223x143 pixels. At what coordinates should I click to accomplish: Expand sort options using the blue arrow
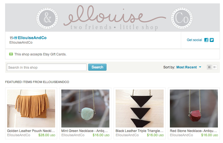tap(200, 67)
